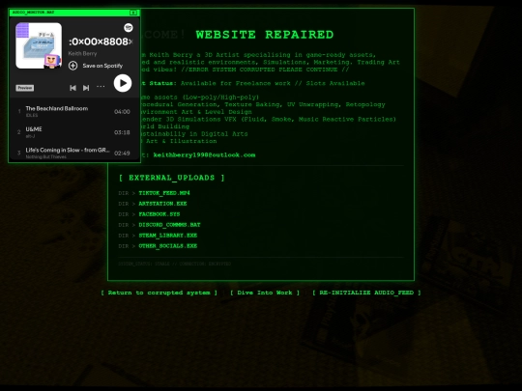Click the Preview badge in the player

(25, 88)
